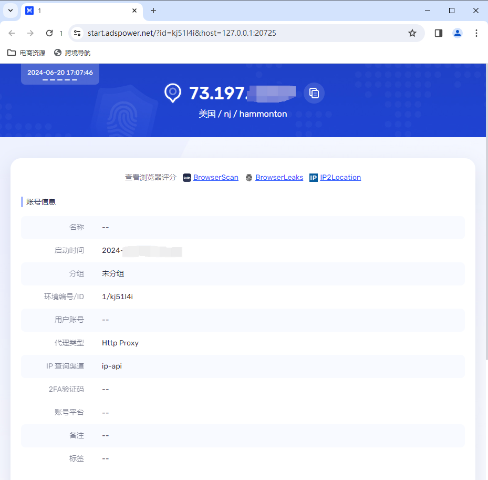Click the 查看浏览器评分 text
Screen dimensions: 488x480
[x=150, y=177]
